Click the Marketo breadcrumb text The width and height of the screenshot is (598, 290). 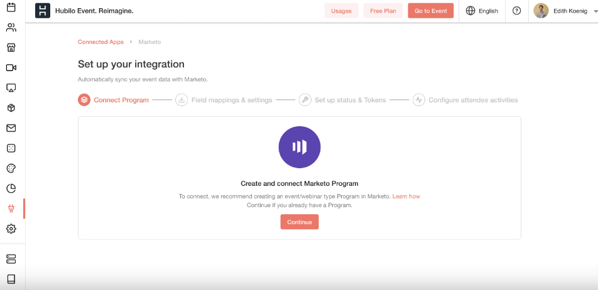[x=149, y=42]
